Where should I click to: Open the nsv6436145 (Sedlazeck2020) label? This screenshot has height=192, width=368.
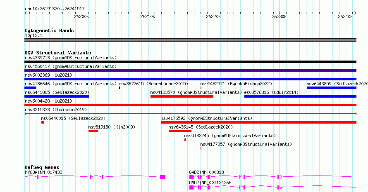201,127
